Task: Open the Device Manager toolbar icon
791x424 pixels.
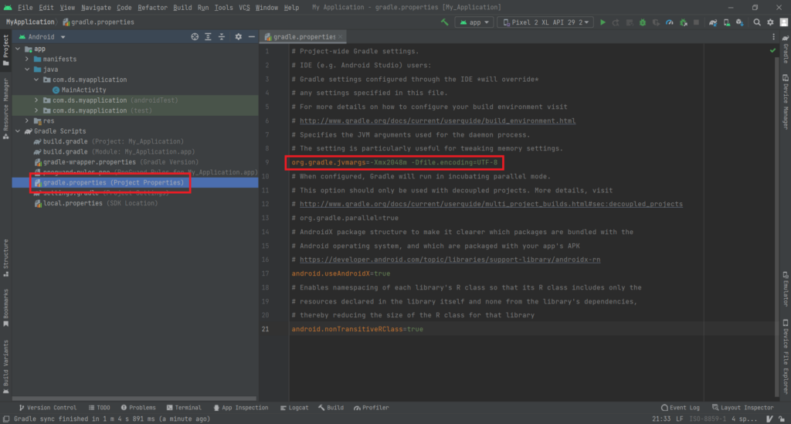Action: coord(726,22)
